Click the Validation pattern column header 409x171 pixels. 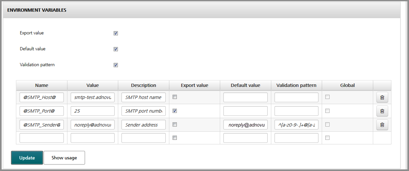pyautogui.click(x=296, y=85)
